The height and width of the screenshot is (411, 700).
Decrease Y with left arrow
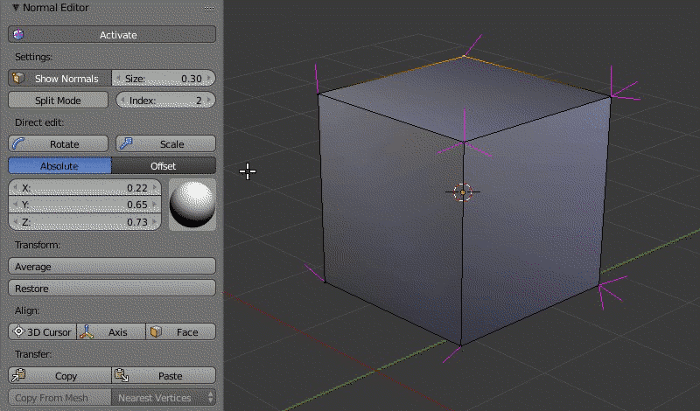pyautogui.click(x=15, y=205)
